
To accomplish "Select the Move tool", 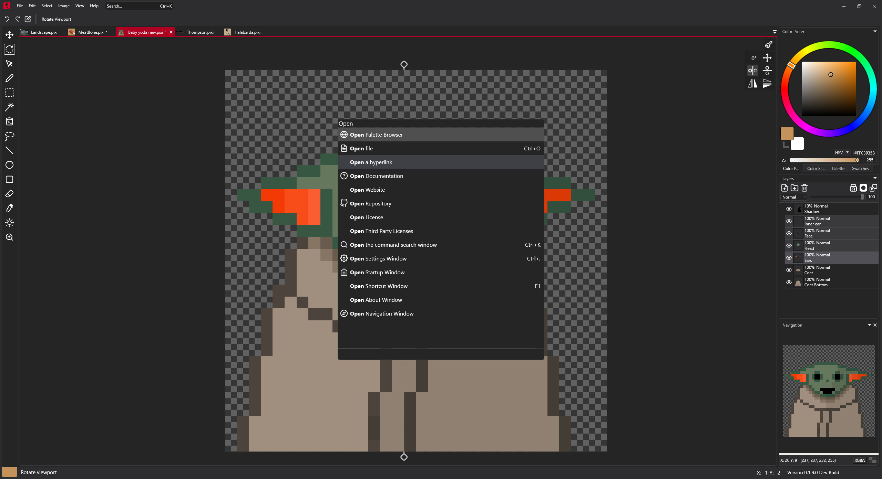I will point(9,34).
